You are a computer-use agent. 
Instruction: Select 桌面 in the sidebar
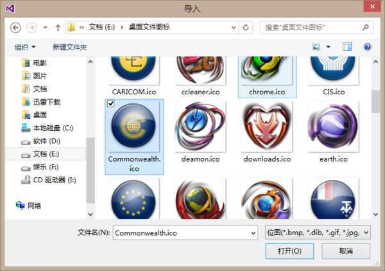pos(35,115)
